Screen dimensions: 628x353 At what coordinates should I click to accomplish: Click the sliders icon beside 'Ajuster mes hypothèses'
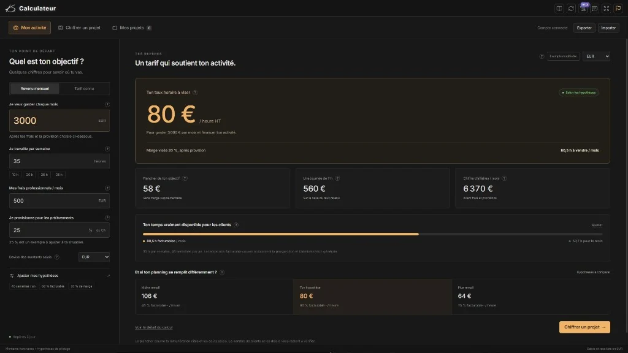click(x=12, y=276)
